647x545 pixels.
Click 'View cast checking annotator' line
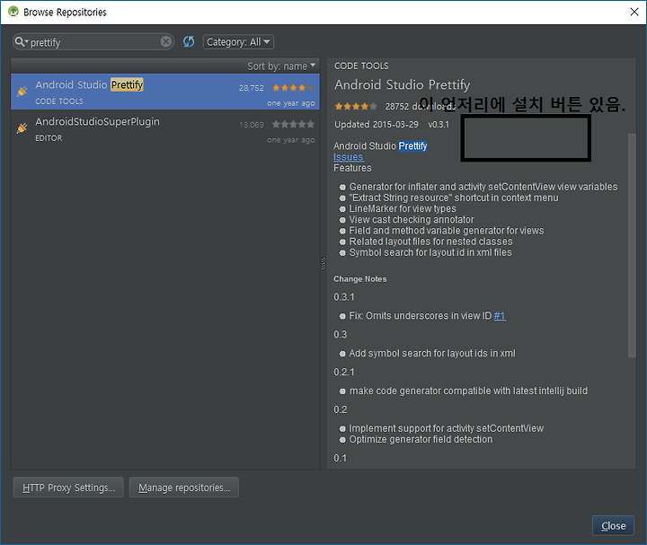[412, 220]
